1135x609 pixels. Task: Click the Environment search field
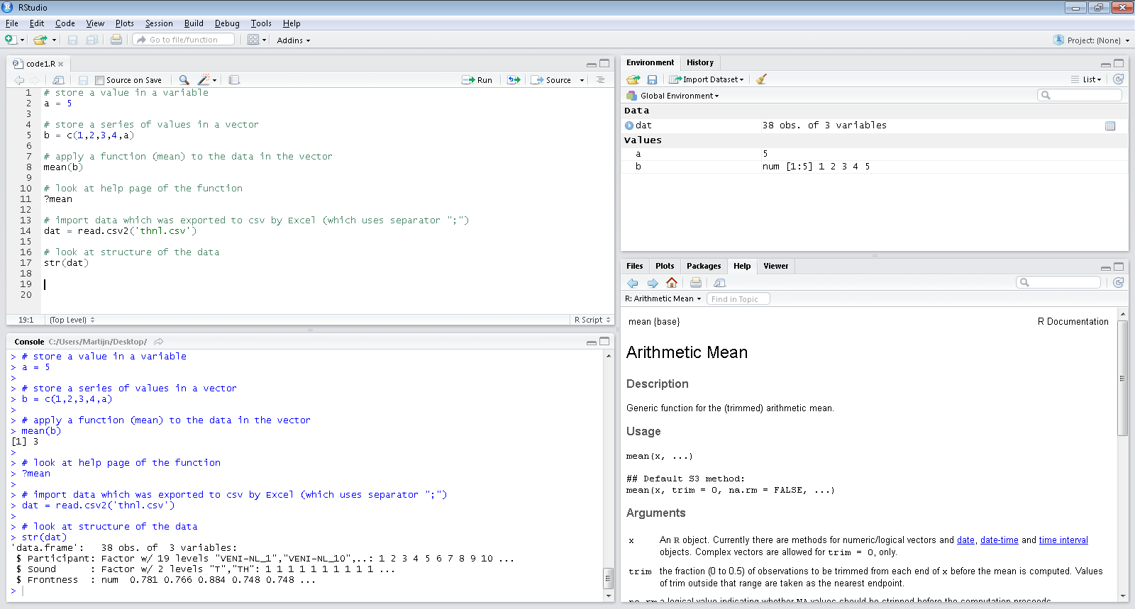coord(1080,95)
